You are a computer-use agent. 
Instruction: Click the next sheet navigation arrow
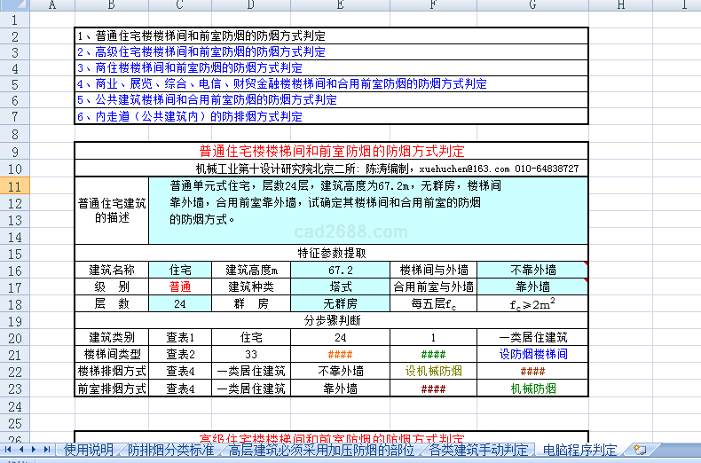pos(35,450)
